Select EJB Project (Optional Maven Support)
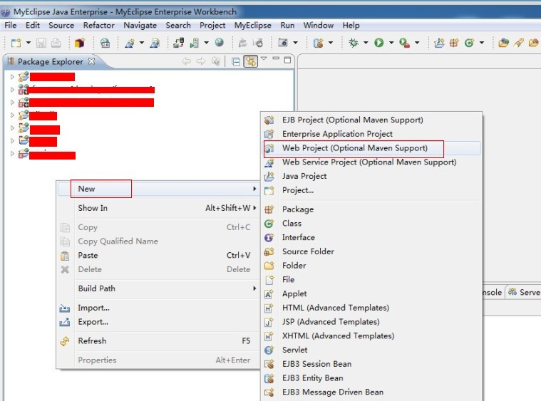The width and height of the screenshot is (541, 401). pyautogui.click(x=371, y=120)
